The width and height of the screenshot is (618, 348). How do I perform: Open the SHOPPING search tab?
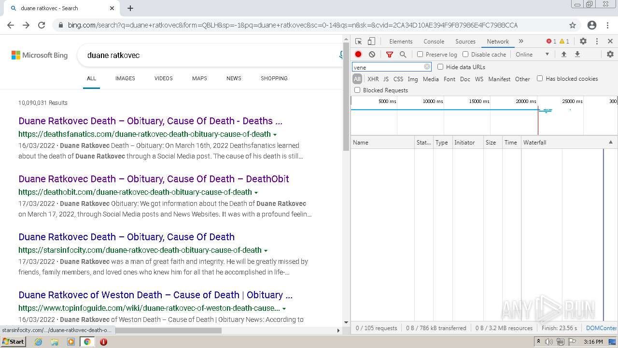click(274, 78)
